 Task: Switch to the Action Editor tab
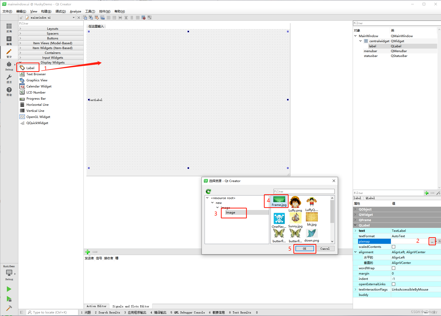coord(96,306)
